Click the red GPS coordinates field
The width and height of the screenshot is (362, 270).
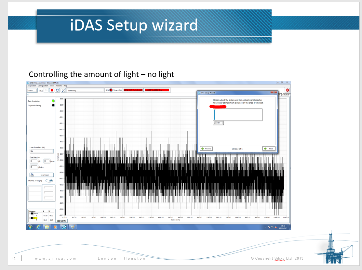[x=157, y=90]
